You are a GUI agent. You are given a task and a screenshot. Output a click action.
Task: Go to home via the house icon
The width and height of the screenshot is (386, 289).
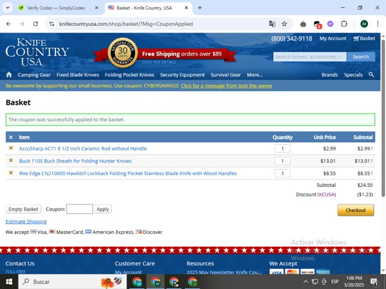point(9,75)
